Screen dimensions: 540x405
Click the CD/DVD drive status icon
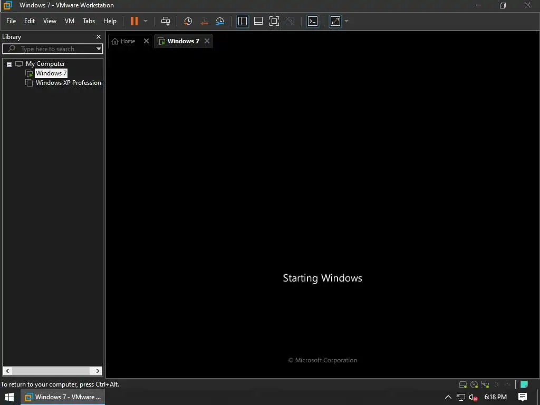474,384
